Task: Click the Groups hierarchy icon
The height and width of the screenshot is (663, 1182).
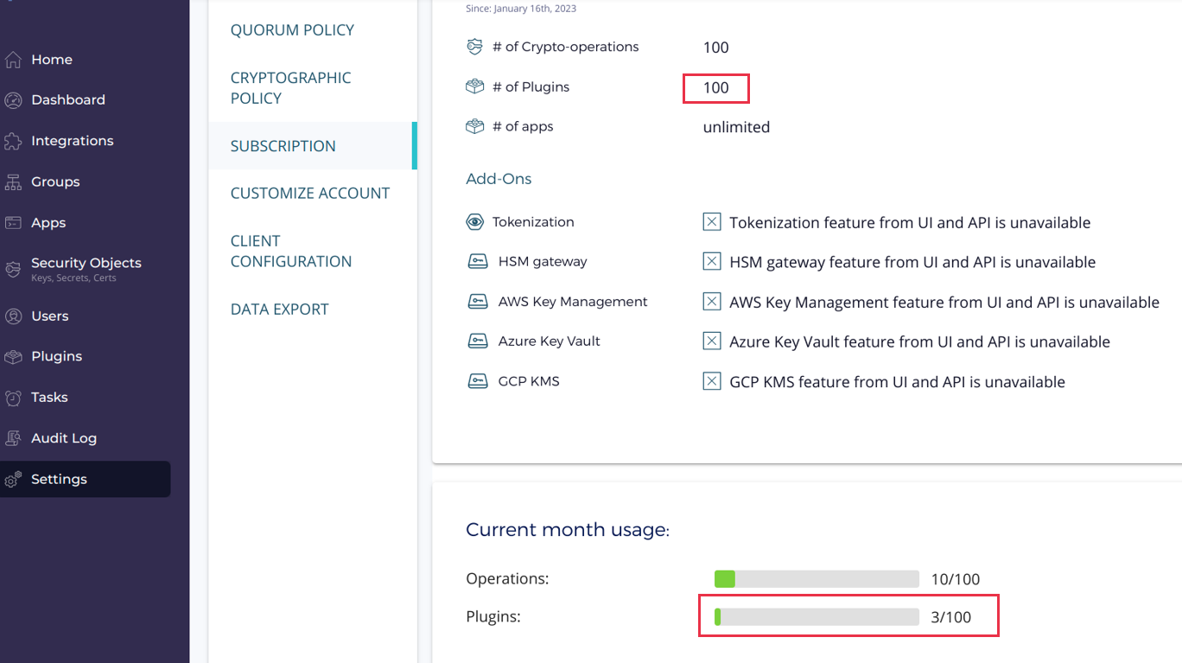Action: click(x=13, y=182)
